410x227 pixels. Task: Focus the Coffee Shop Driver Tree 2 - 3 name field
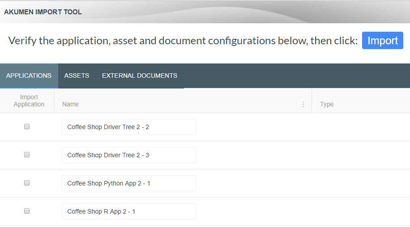click(129, 155)
